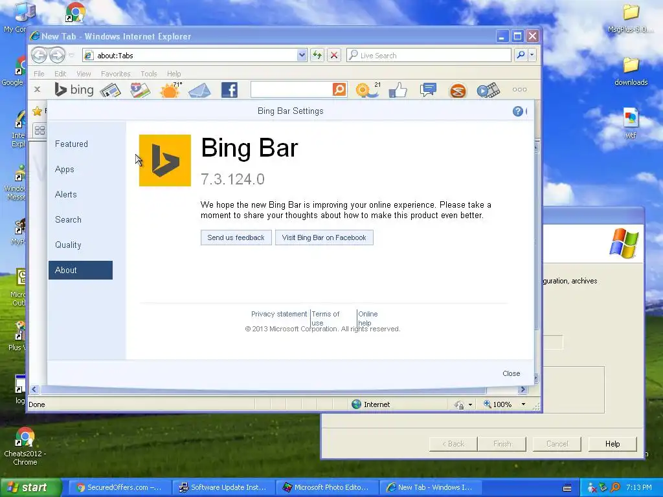Click Close in Bing Bar Settings

(511, 373)
